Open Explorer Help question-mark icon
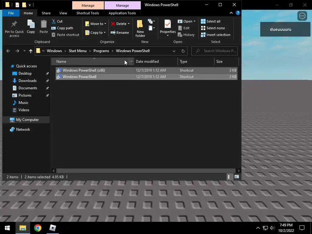 point(238,13)
